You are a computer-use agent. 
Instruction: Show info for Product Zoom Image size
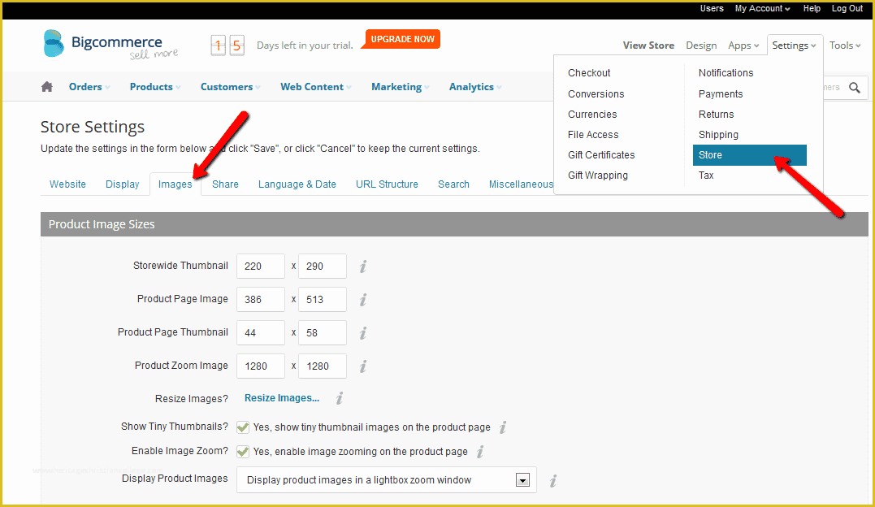point(363,366)
